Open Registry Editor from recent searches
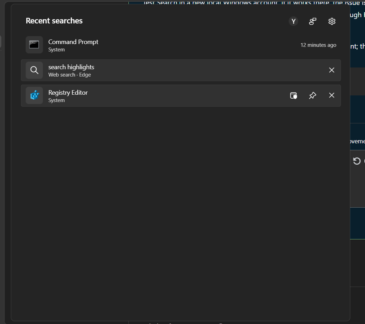 (181, 95)
